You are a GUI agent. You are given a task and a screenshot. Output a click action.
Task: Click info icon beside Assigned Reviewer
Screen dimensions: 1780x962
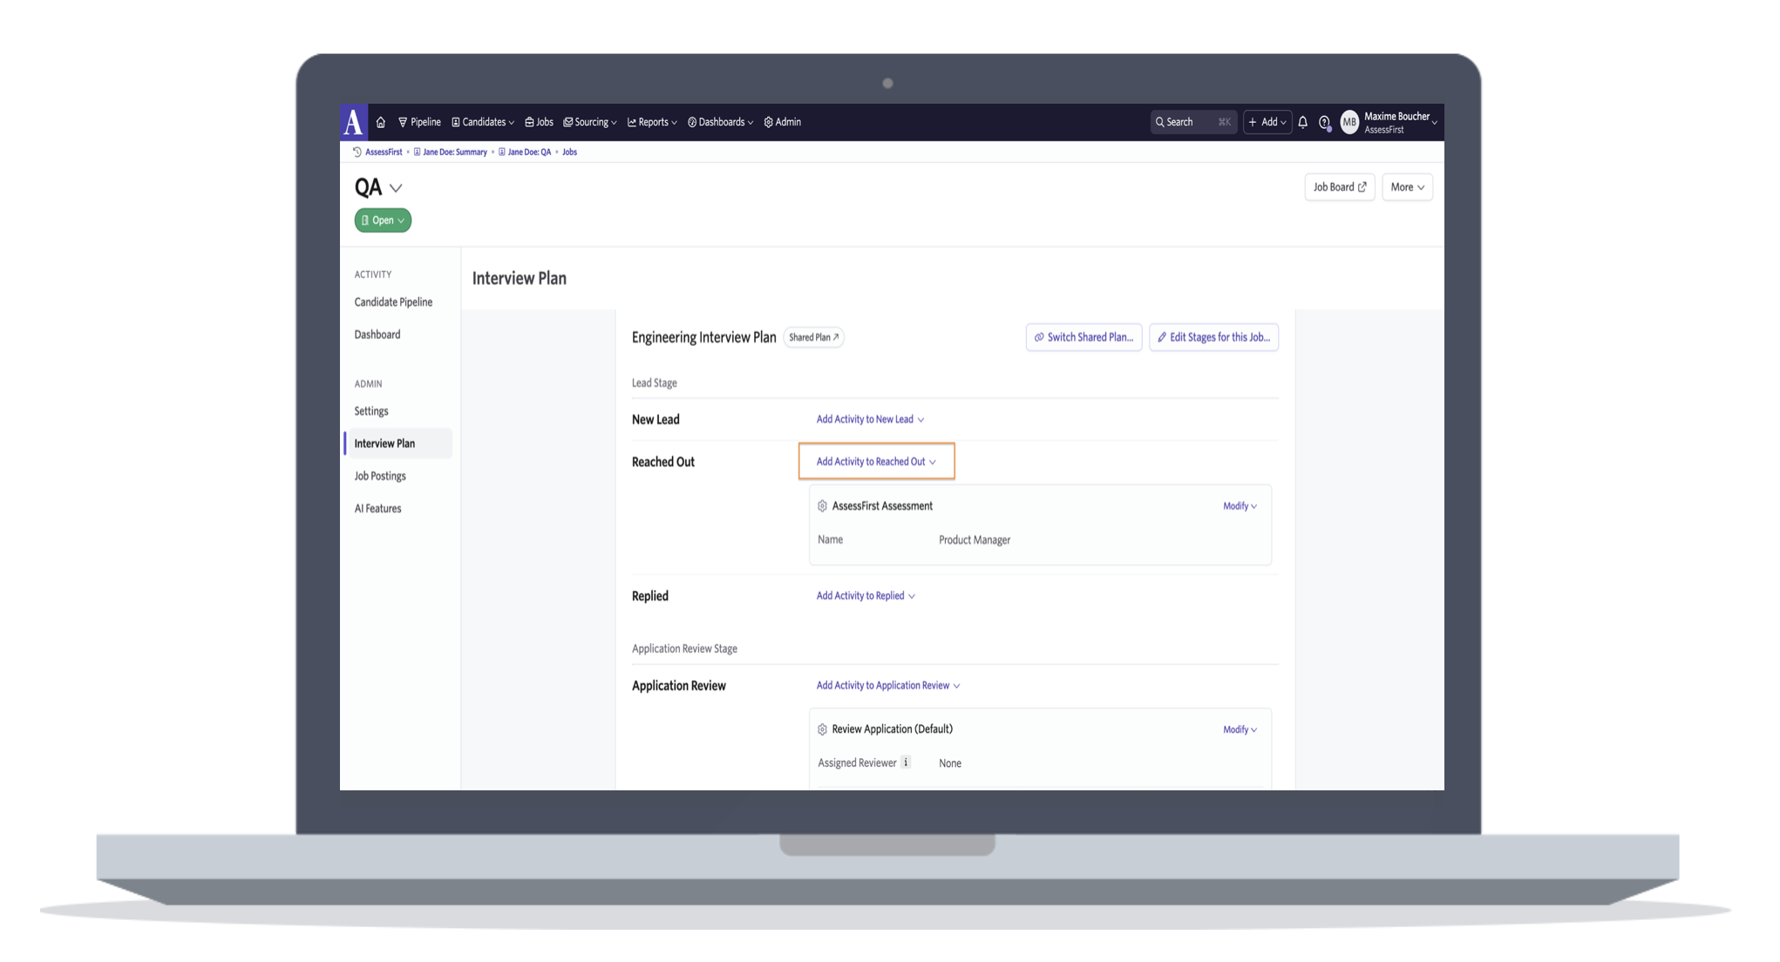[906, 762]
